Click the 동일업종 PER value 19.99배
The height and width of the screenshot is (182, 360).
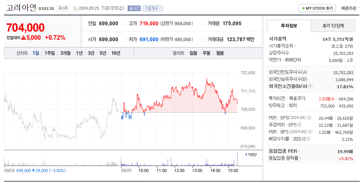(x=345, y=152)
